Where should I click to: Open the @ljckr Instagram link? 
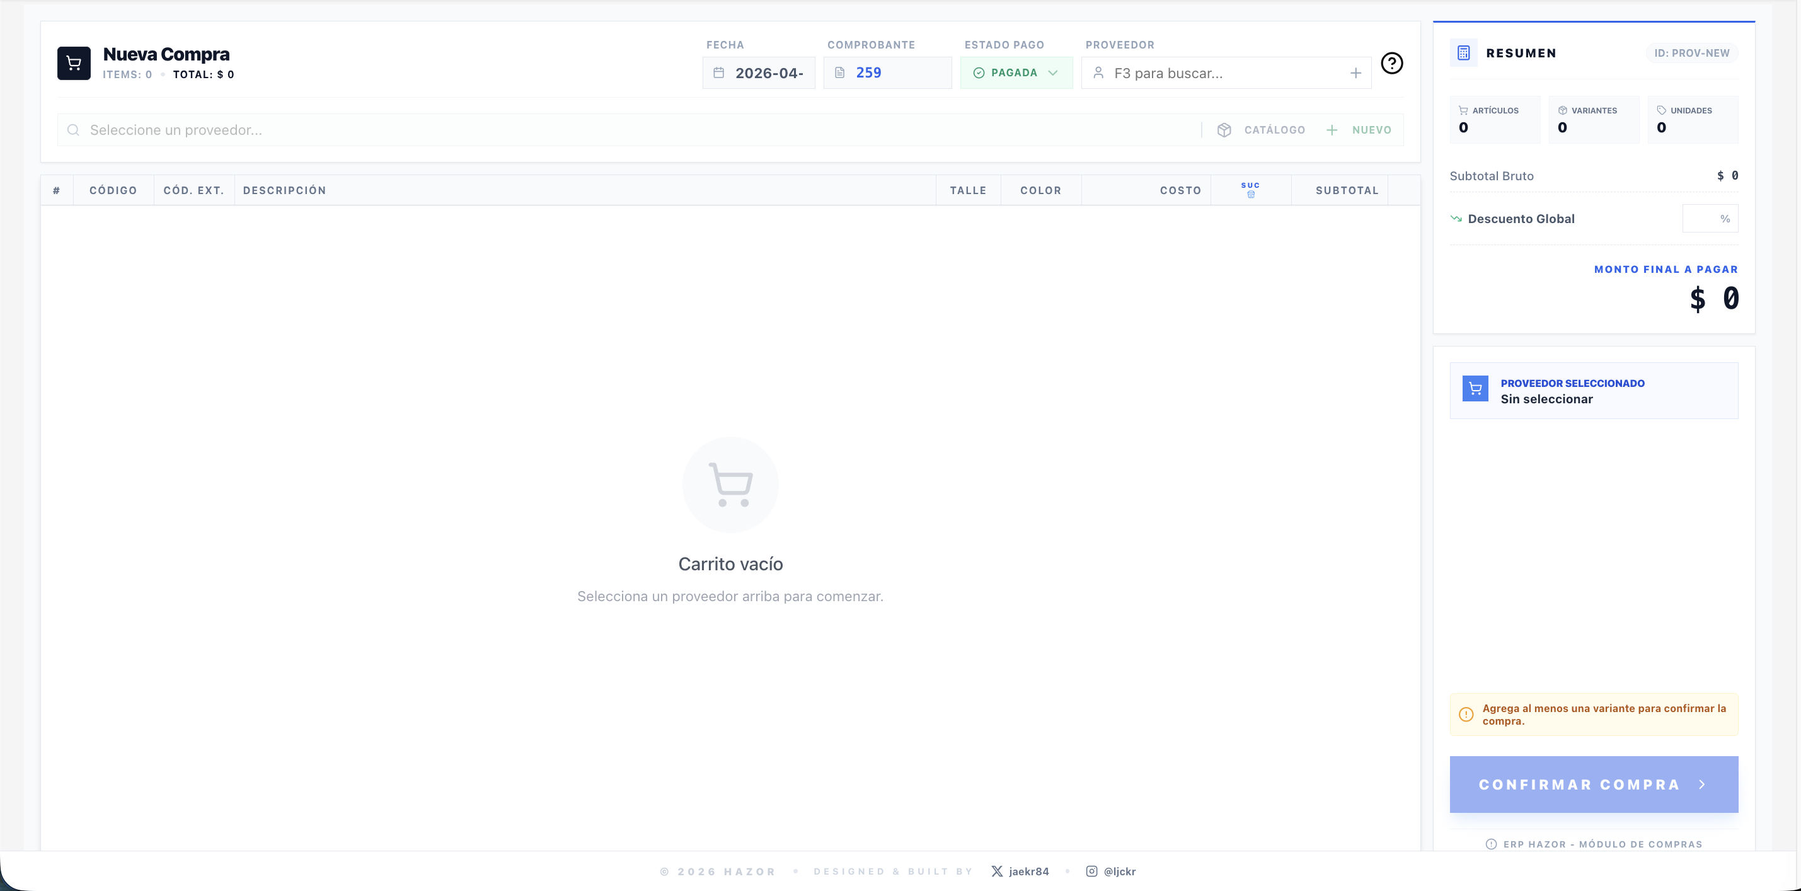click(1111, 871)
